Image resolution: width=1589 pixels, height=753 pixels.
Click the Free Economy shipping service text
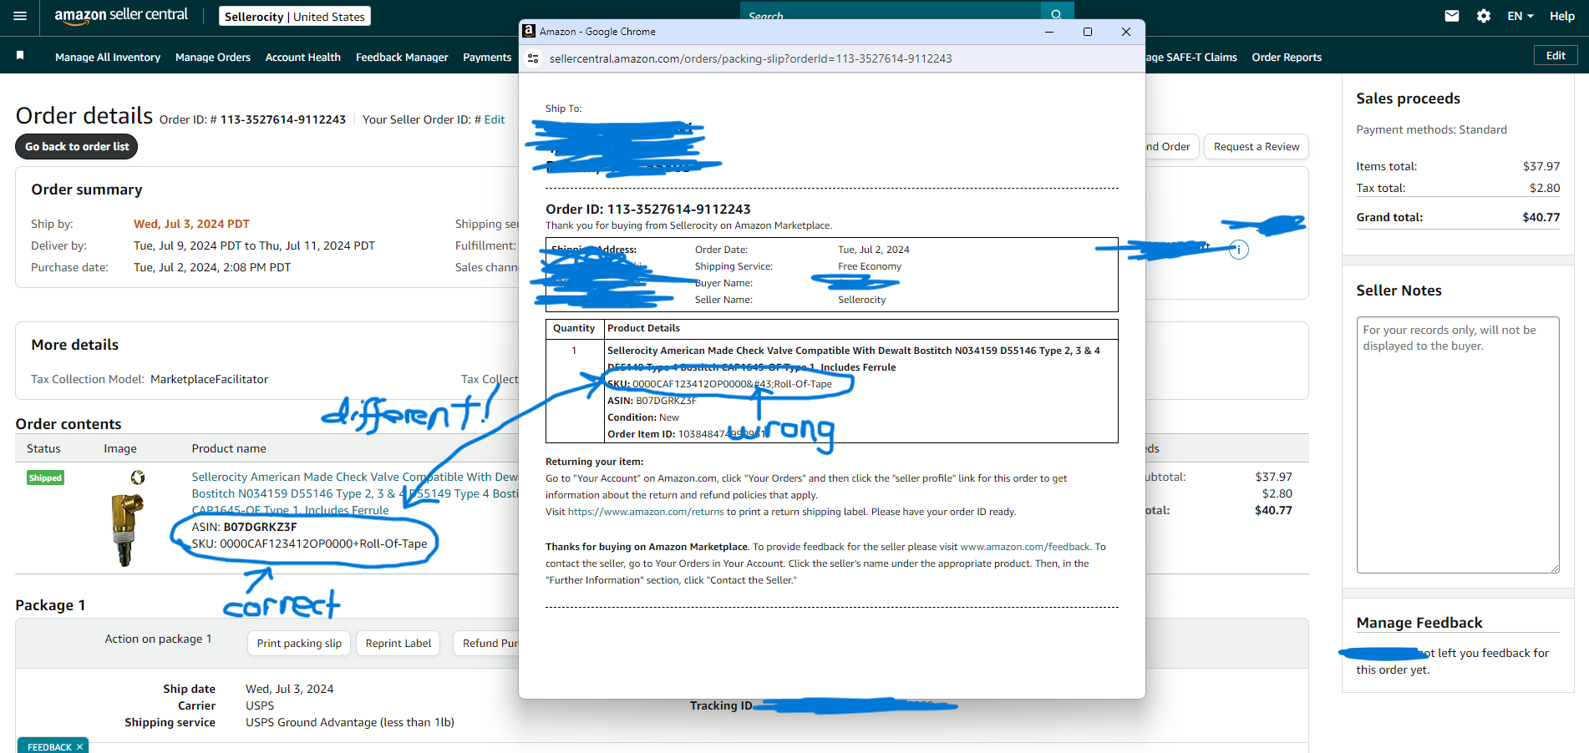(870, 266)
